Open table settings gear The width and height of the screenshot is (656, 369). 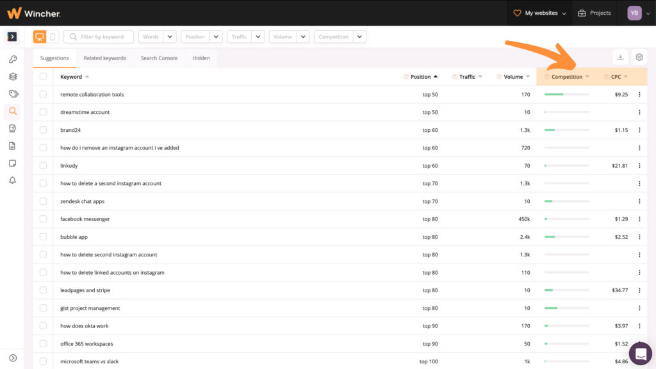tap(639, 57)
